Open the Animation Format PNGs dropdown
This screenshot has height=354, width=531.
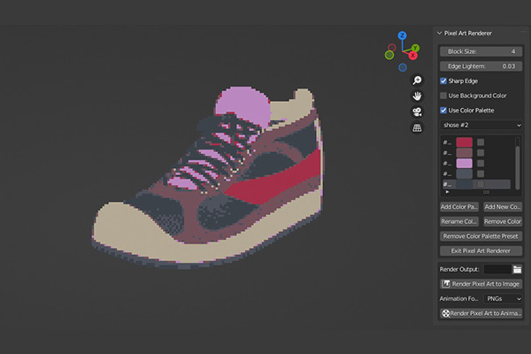(503, 299)
